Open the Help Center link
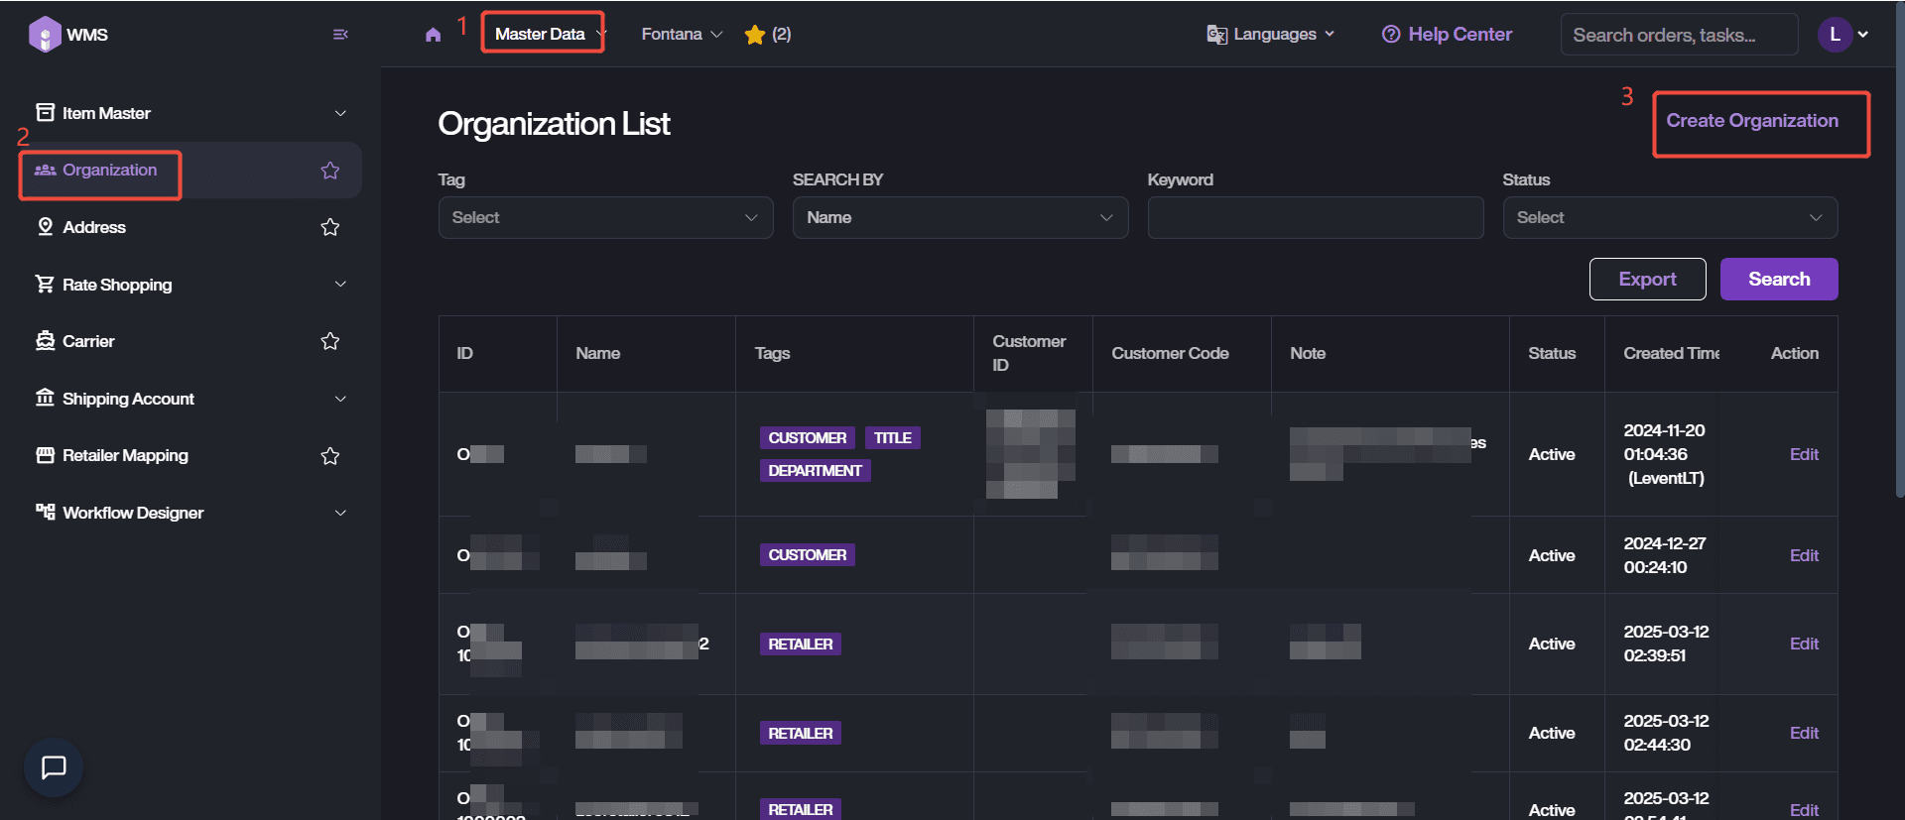This screenshot has height=820, width=1905. (1447, 35)
